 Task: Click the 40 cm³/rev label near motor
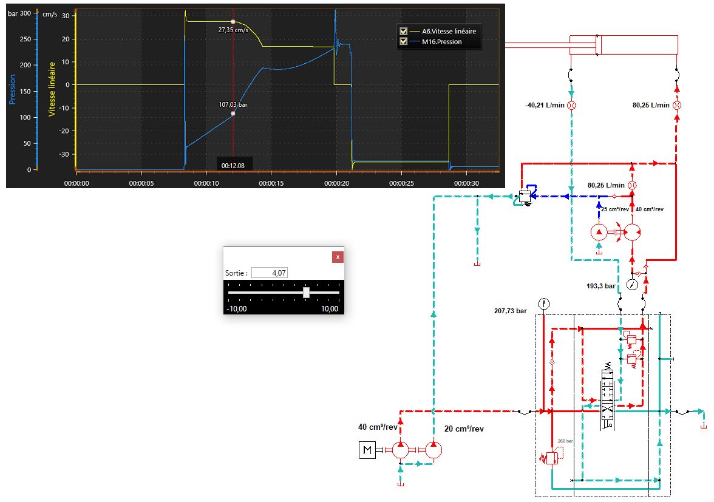point(378,427)
